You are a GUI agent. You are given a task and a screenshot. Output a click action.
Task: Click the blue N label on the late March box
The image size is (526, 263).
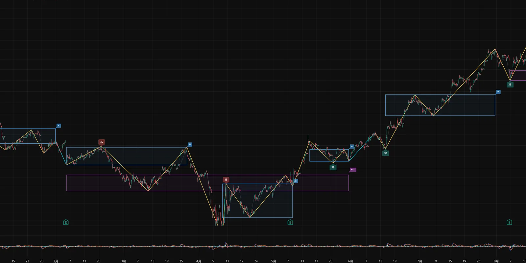click(190, 144)
